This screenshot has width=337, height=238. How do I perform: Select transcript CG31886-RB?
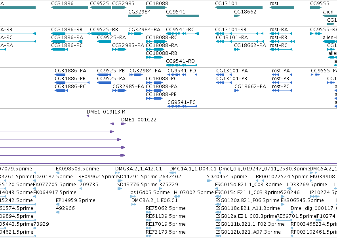(x=67, y=29)
